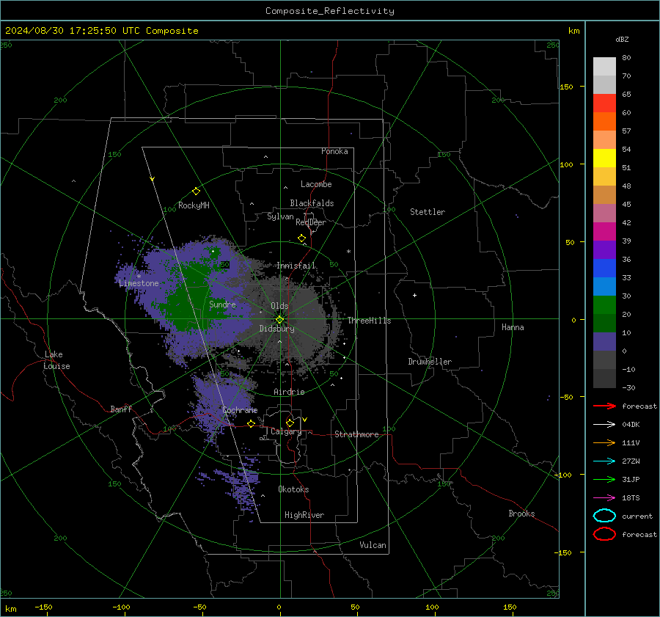660x617 pixels.
Task: Click the white plus marker west of Hanna
Action: [x=414, y=295]
